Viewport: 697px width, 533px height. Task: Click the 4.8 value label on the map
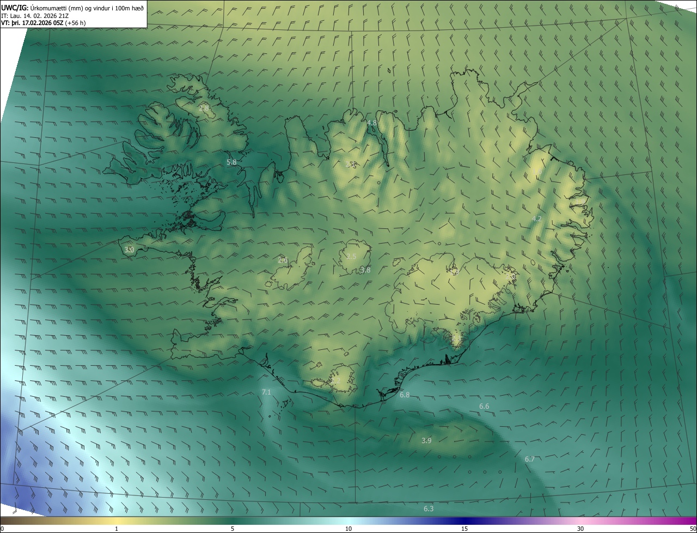click(x=372, y=123)
